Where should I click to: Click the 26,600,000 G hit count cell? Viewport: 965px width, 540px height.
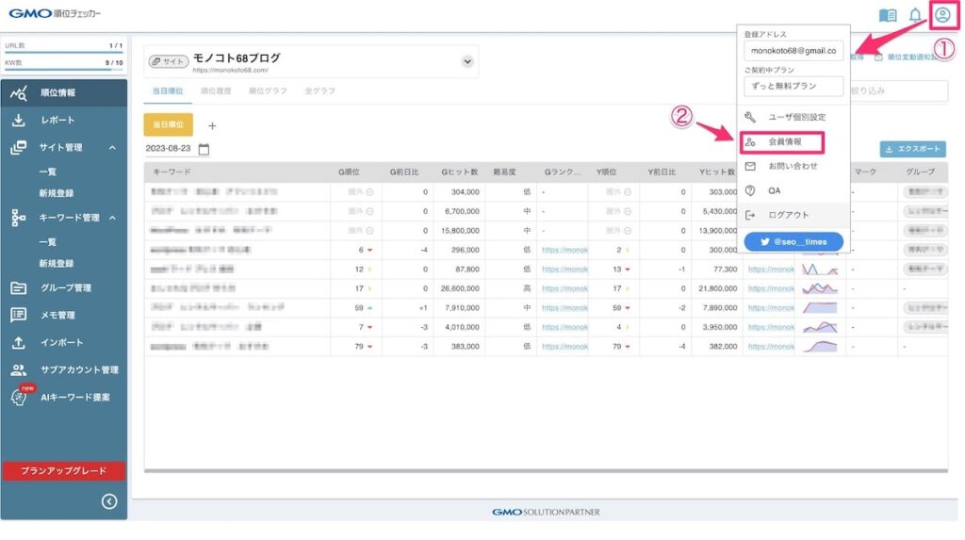pyautogui.click(x=459, y=288)
